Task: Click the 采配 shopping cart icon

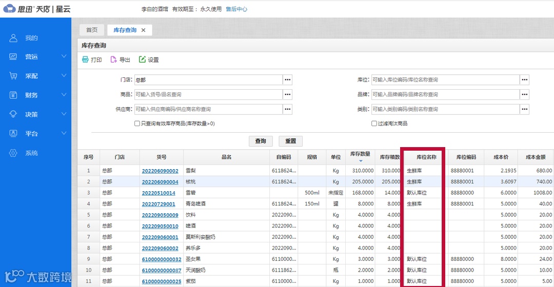Action: [13, 76]
